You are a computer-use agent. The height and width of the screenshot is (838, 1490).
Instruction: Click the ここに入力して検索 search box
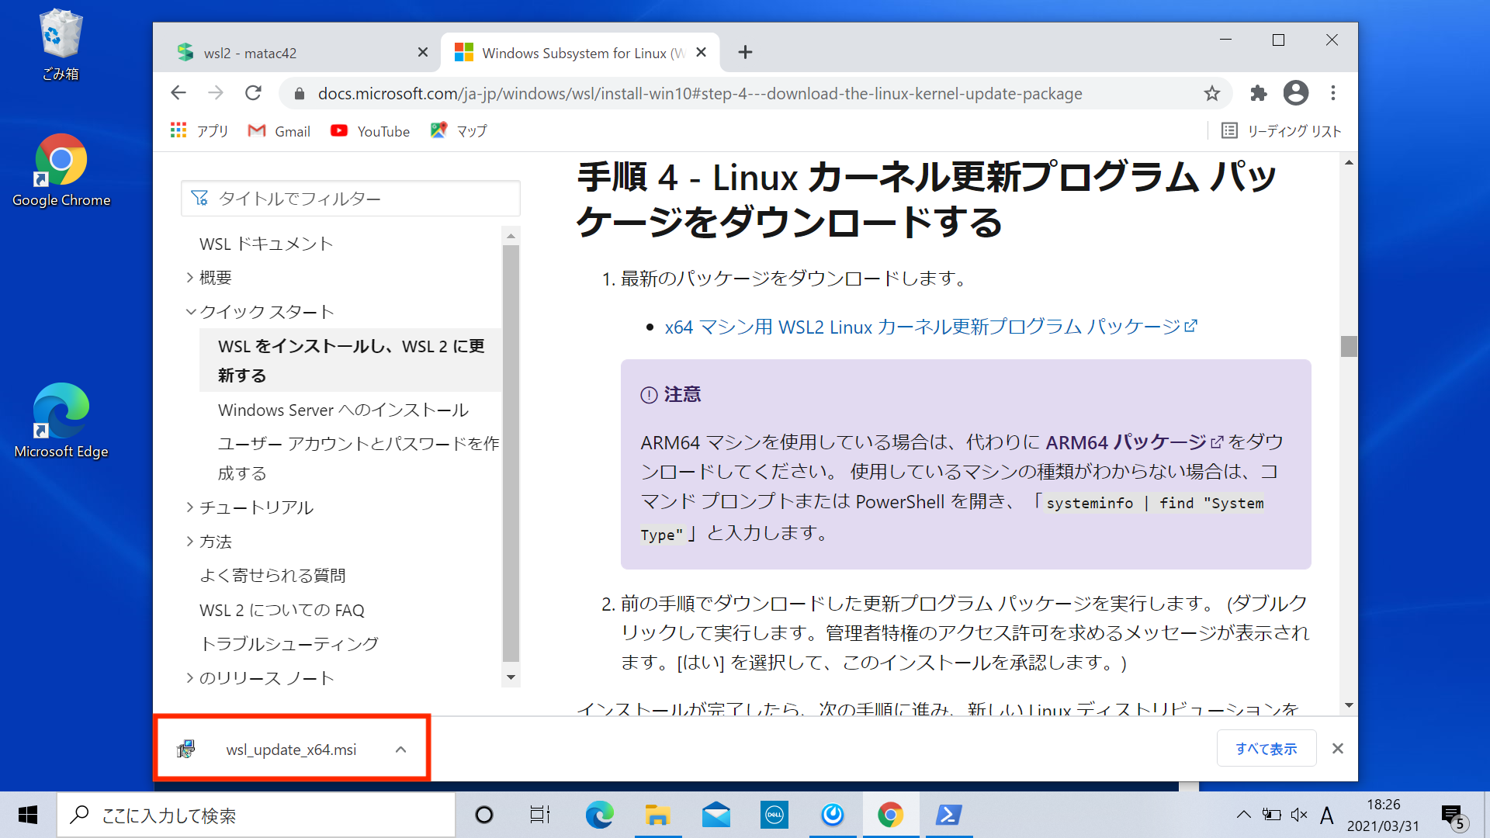pos(256,815)
